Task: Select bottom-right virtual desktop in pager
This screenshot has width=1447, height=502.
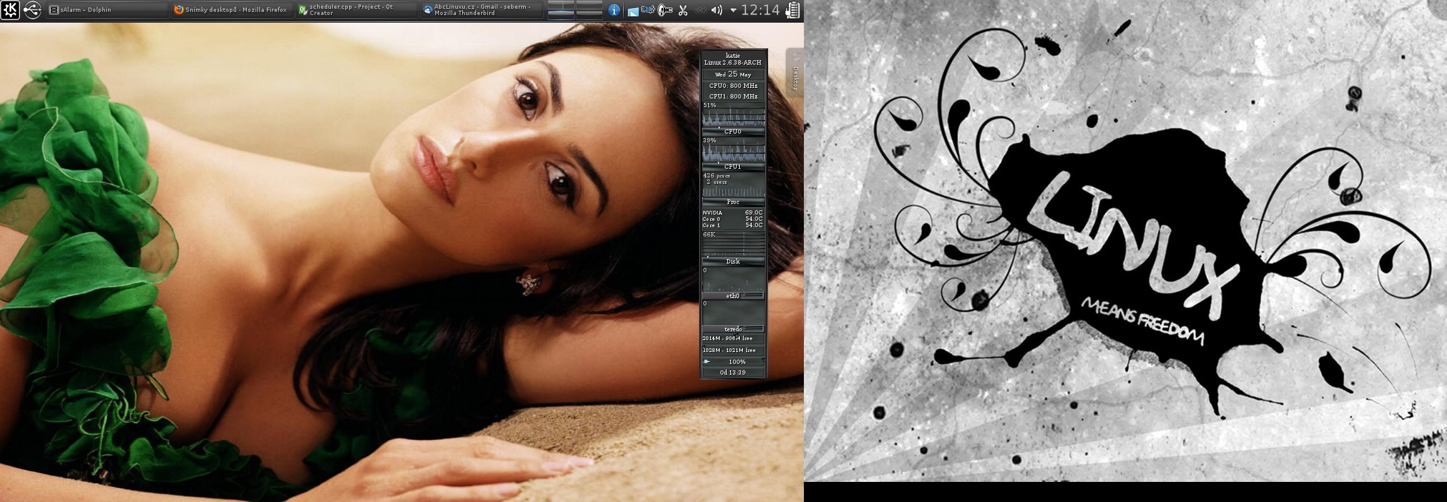Action: (589, 14)
